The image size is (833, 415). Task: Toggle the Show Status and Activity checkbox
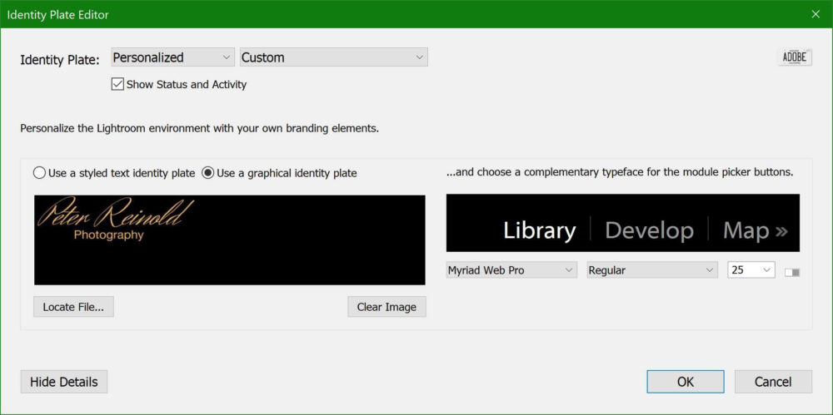click(x=117, y=84)
